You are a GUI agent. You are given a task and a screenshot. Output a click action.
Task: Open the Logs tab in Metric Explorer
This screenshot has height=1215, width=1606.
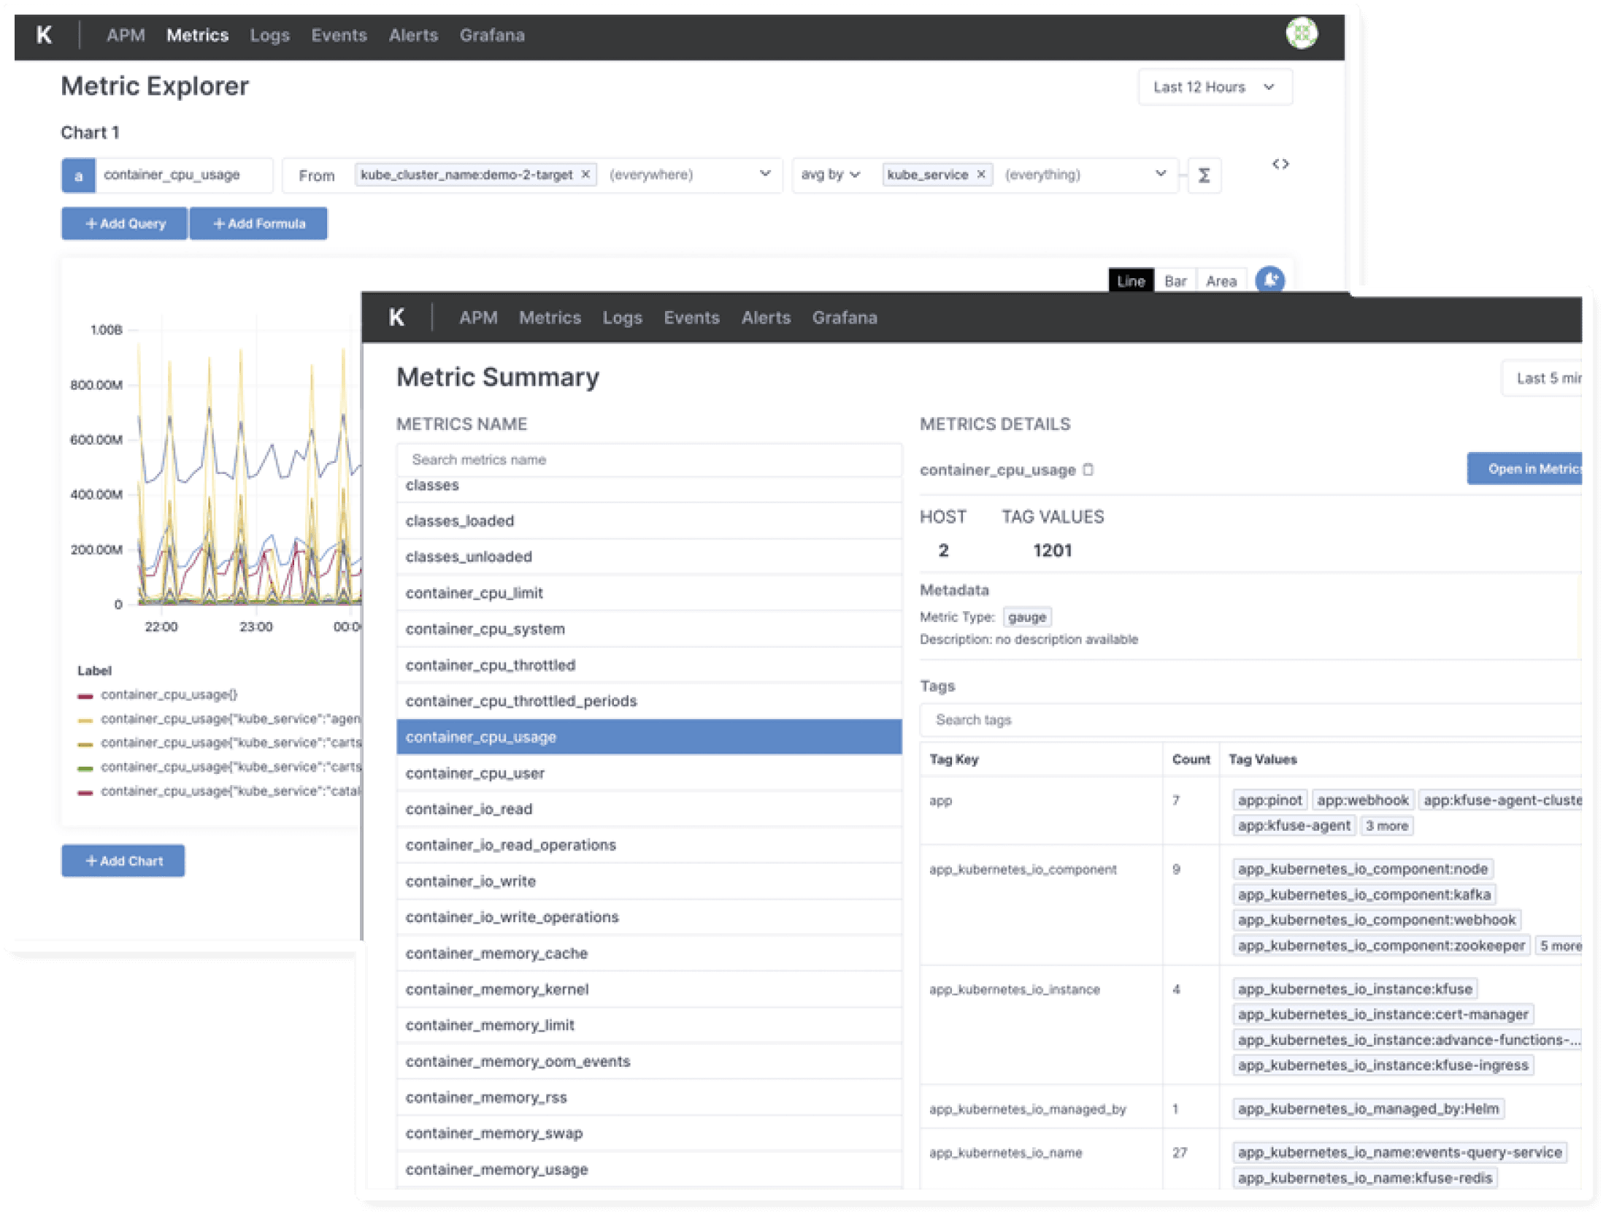[269, 35]
